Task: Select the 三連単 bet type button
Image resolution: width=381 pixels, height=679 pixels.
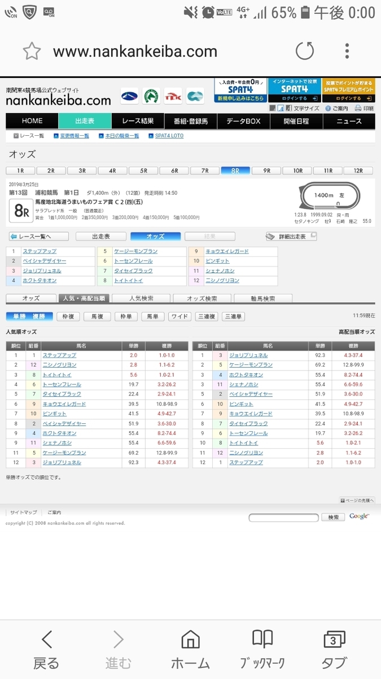Action: 233,317
